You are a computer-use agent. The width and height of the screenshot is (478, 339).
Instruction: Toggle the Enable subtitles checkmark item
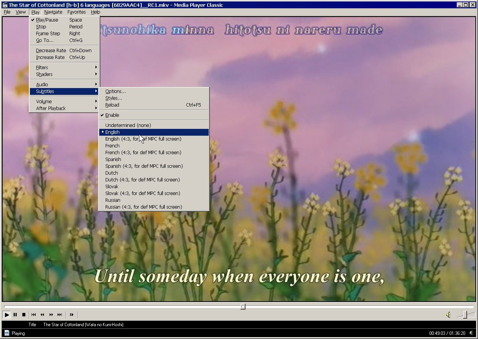(x=112, y=115)
